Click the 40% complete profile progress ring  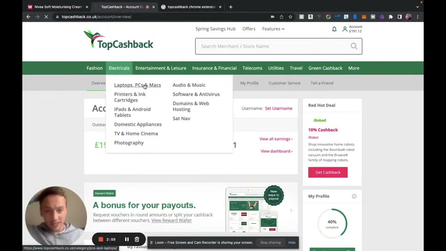(332, 223)
